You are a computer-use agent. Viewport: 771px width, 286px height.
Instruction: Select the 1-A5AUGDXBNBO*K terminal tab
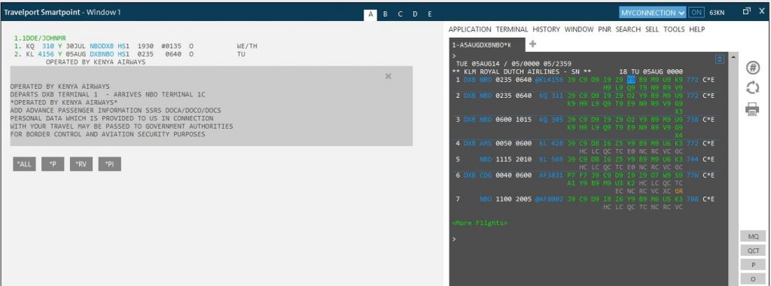click(x=487, y=44)
